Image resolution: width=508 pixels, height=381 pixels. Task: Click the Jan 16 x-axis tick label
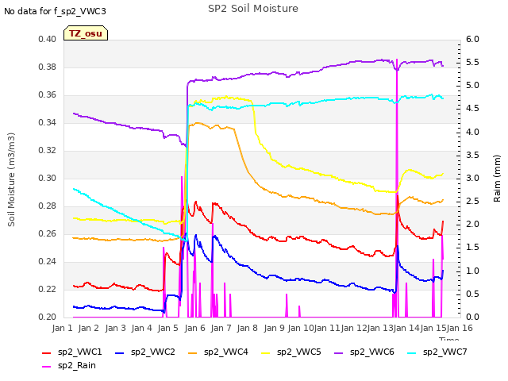point(460,328)
